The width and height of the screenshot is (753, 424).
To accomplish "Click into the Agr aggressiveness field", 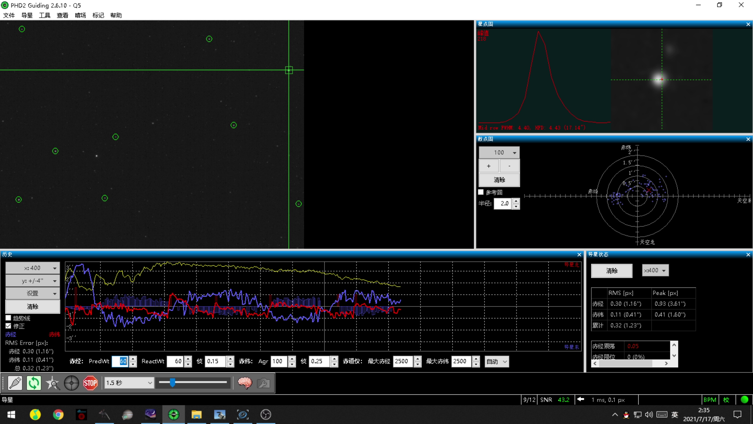I will [x=279, y=362].
